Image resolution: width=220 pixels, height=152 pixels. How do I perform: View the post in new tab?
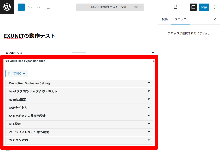coord(175,7)
